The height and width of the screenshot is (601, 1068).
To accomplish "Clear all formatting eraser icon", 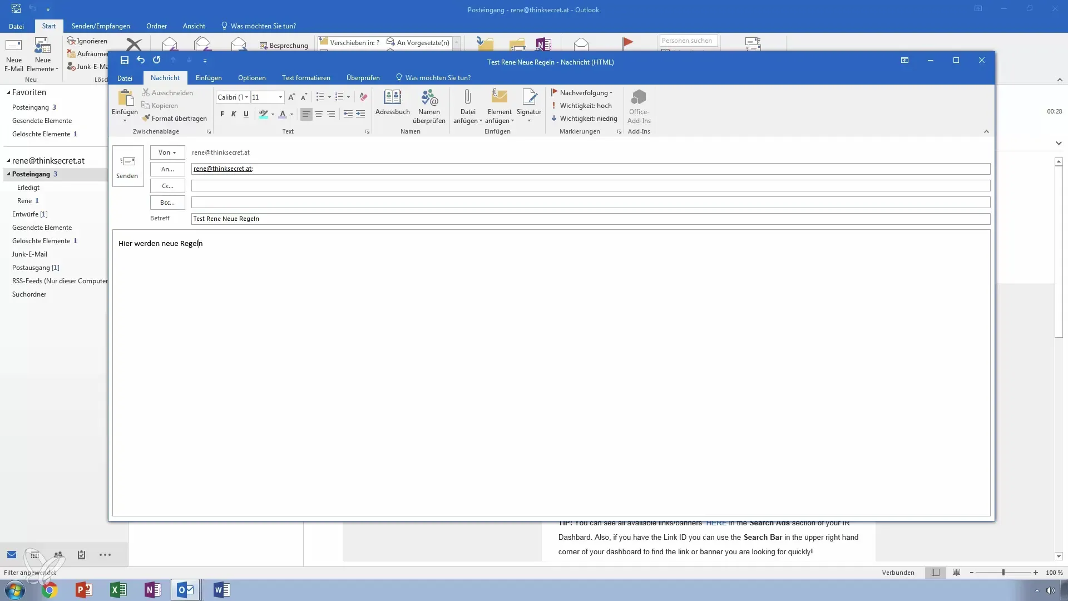I will [363, 97].
